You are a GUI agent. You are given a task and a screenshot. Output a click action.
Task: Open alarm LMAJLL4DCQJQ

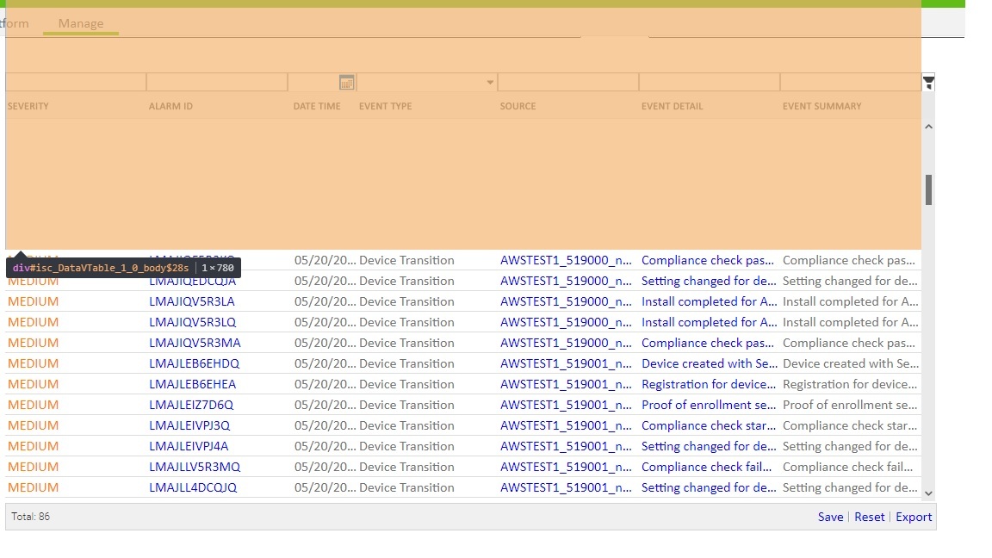click(193, 487)
